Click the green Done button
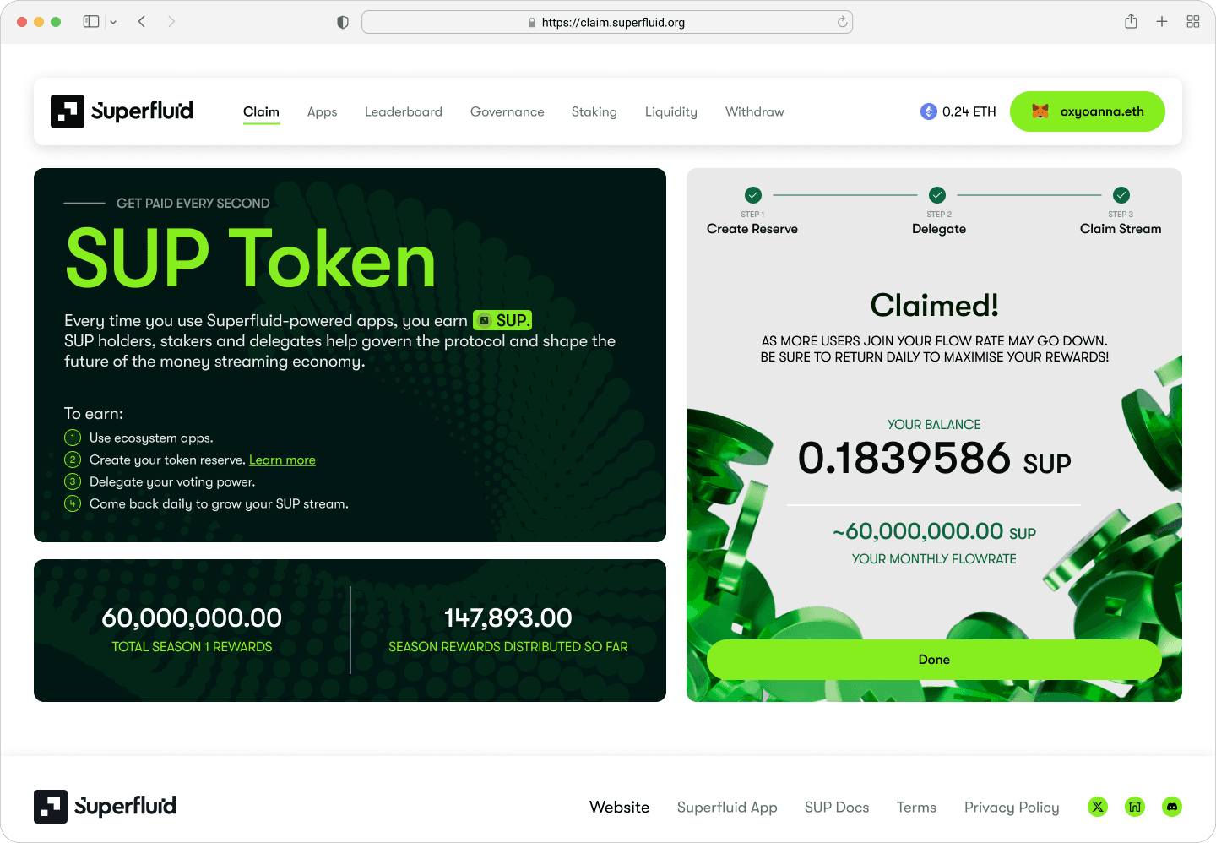This screenshot has height=843, width=1216. (x=934, y=660)
